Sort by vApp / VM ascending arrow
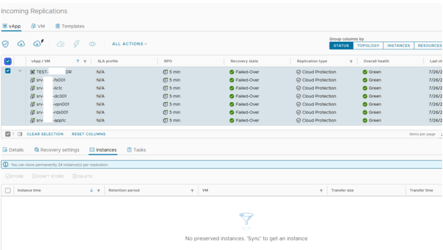The width and height of the screenshot is (443, 250). pos(78,61)
